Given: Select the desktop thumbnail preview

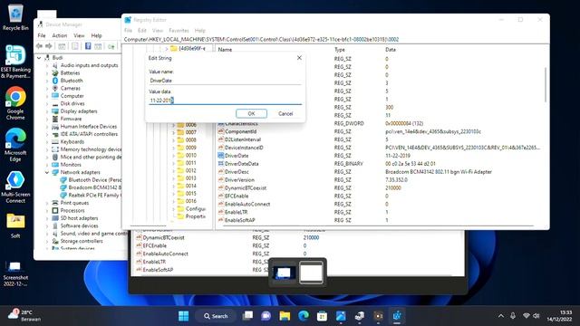Looking at the screenshot, I should tap(284, 273).
